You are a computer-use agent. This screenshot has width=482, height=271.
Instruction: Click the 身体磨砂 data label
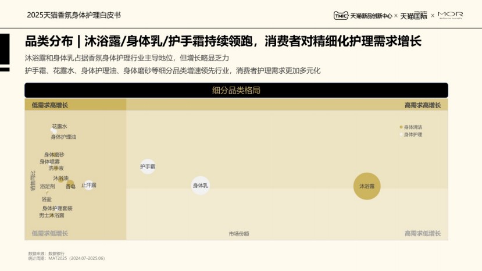pyautogui.click(x=54, y=155)
